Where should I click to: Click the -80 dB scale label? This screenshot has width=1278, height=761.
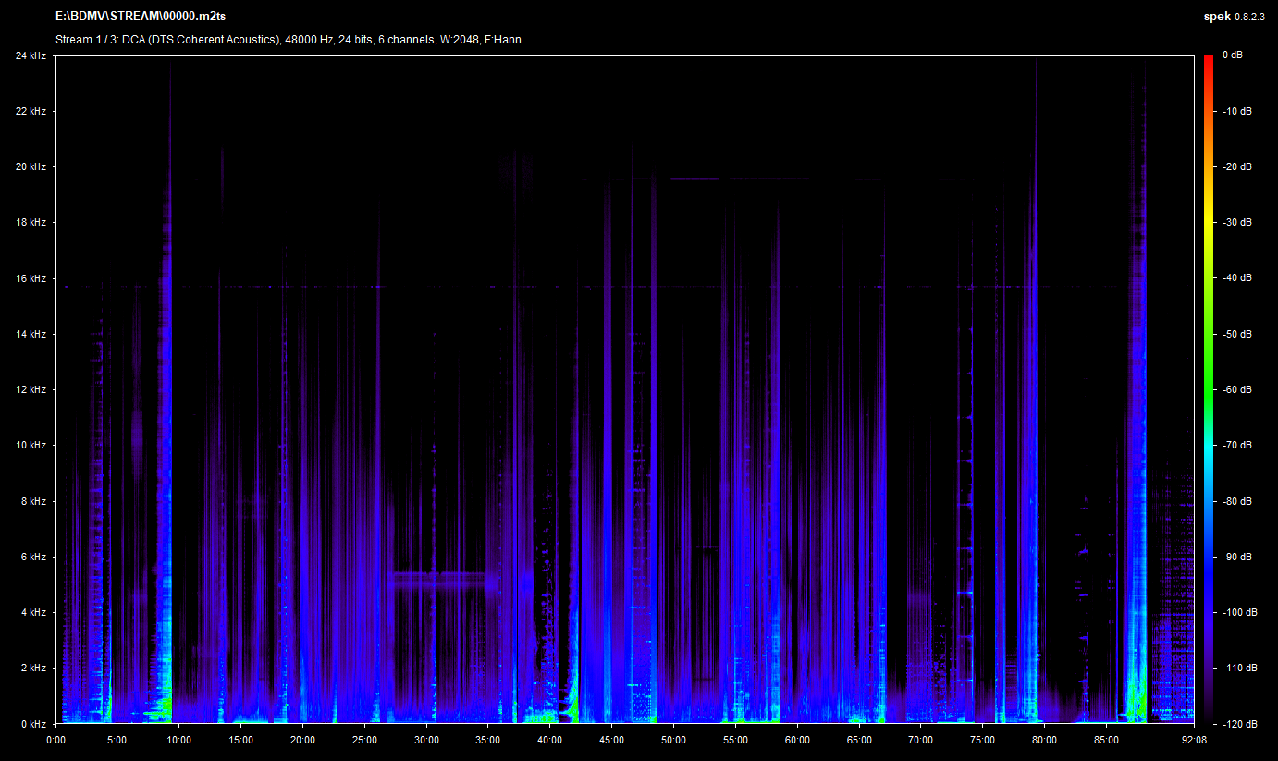click(1236, 501)
